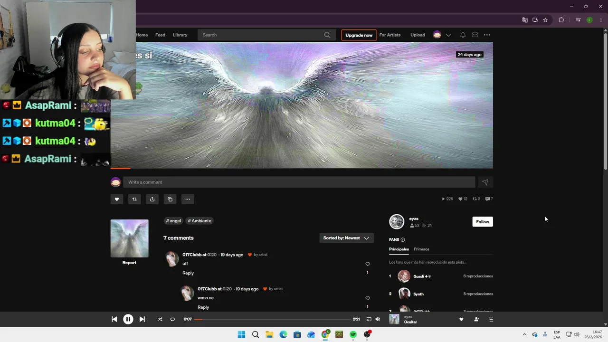Open eyzs artist avatar

point(397,222)
